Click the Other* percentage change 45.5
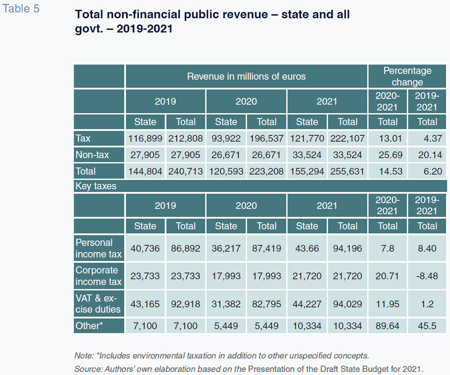This screenshot has height=375, width=450. coord(427,326)
